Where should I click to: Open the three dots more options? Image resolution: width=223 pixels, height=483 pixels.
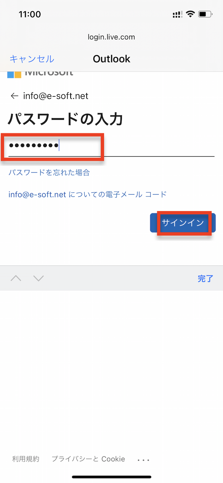tap(143, 460)
